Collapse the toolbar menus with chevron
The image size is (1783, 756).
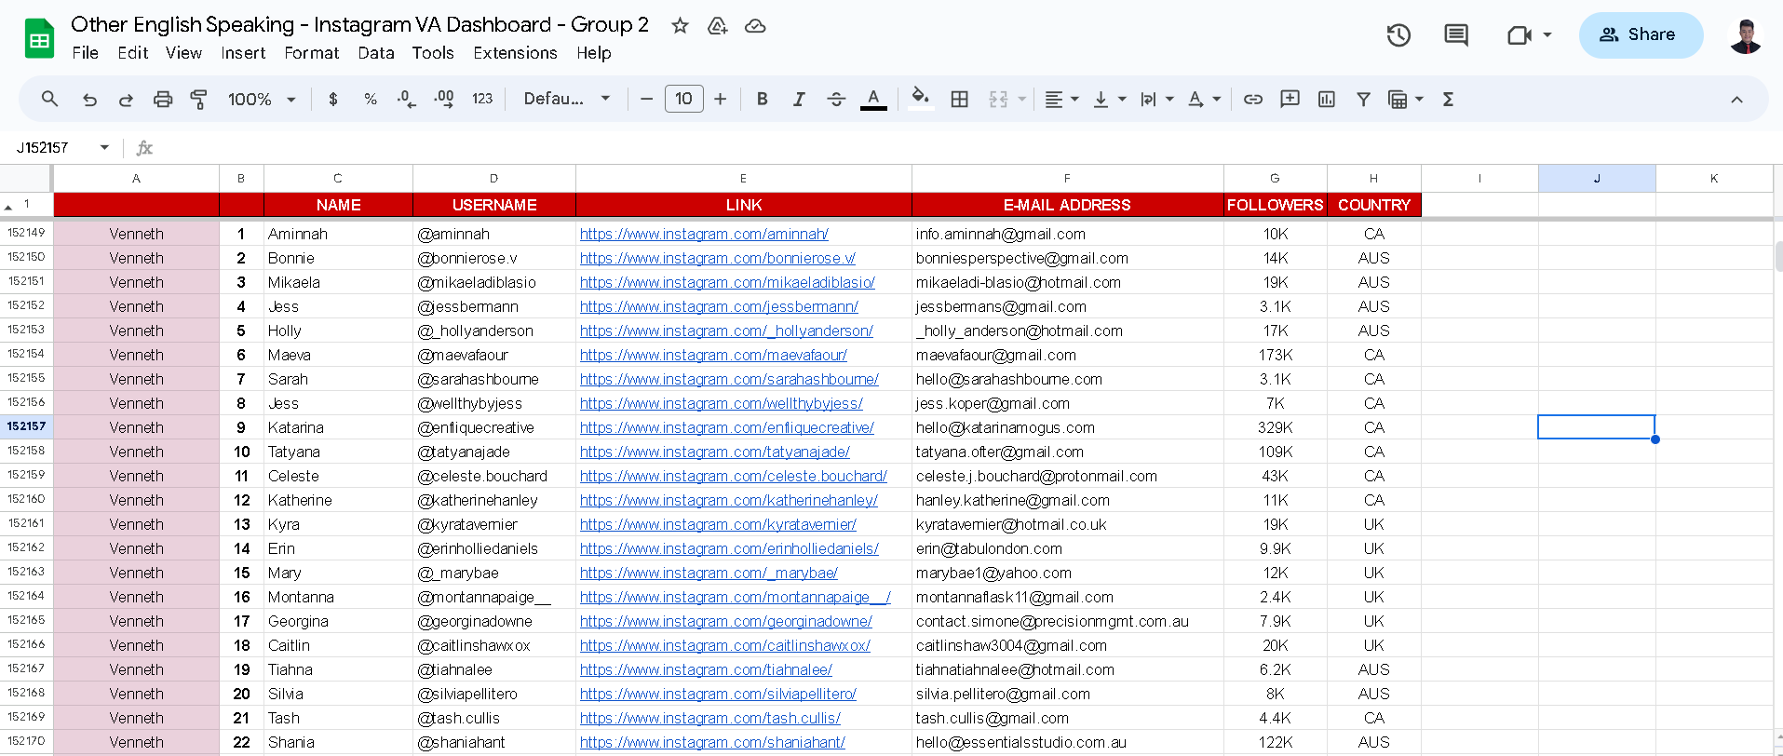click(x=1736, y=99)
